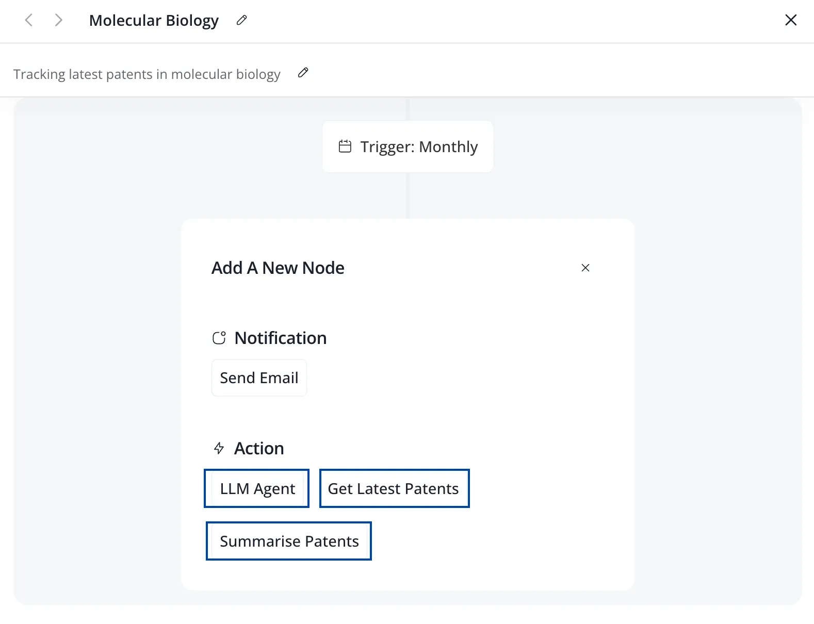Add the Summarise Patents action
Screen dimensions: 814x624
pos(289,541)
